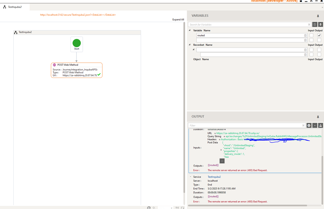The width and height of the screenshot is (324, 209).
Task: Delete the empty recordset row
Action: [305, 50]
